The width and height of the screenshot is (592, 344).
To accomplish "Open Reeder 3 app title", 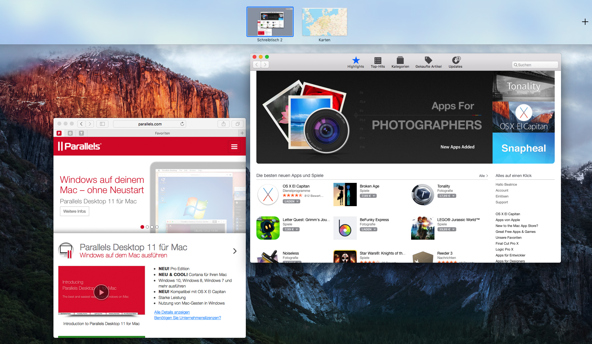I will click(445, 253).
